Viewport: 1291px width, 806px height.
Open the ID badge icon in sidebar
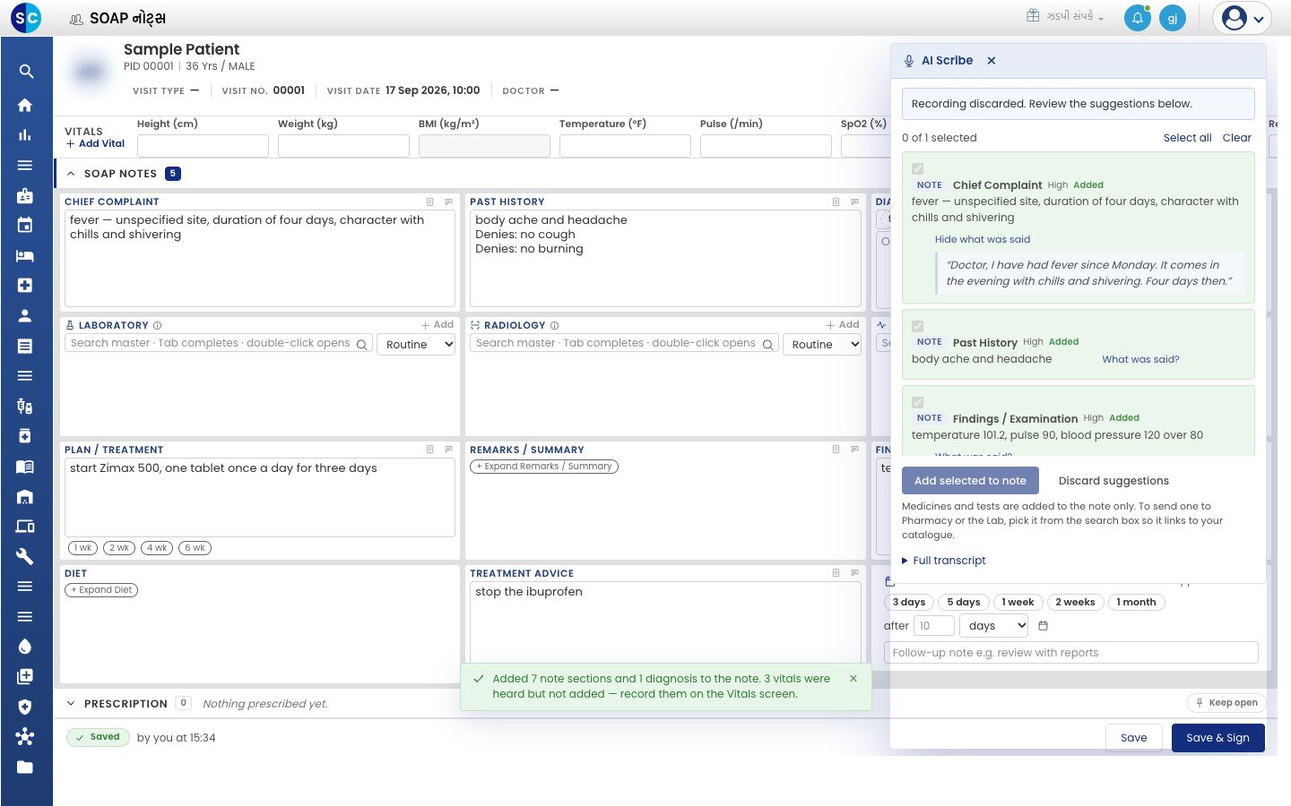25,195
